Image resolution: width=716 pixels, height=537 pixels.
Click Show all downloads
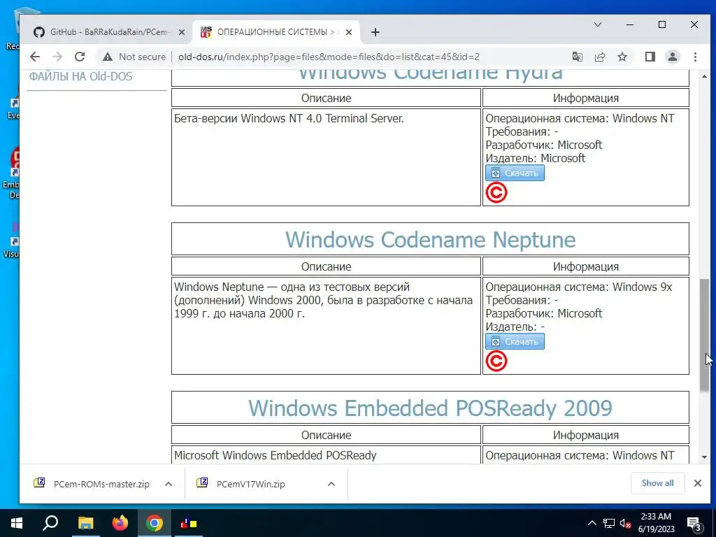pos(657,483)
